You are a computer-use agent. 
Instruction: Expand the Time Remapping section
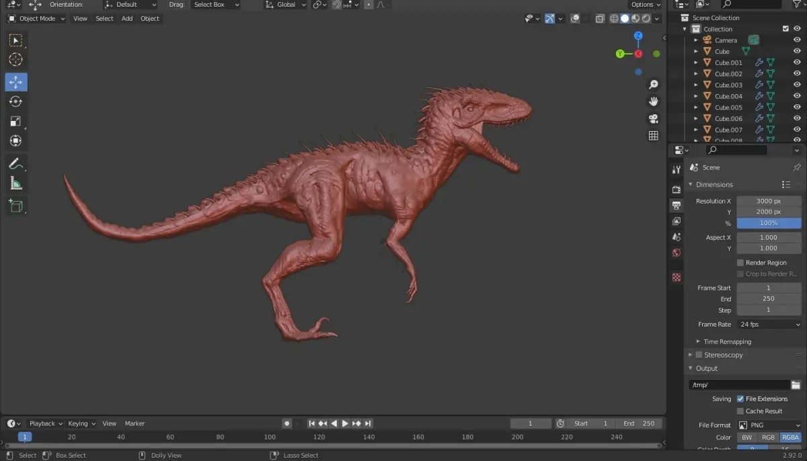point(727,341)
